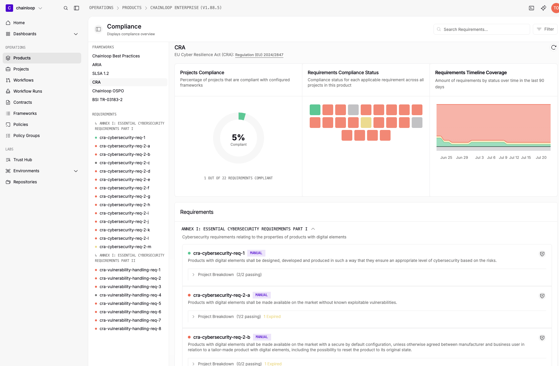This screenshot has height=366, width=559.
Task: Select the CRA framework
Action: [x=129, y=82]
